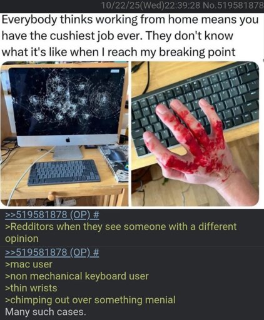Click the gray keyboard below the iMac
264x320 pixels.
[x=64, y=172]
